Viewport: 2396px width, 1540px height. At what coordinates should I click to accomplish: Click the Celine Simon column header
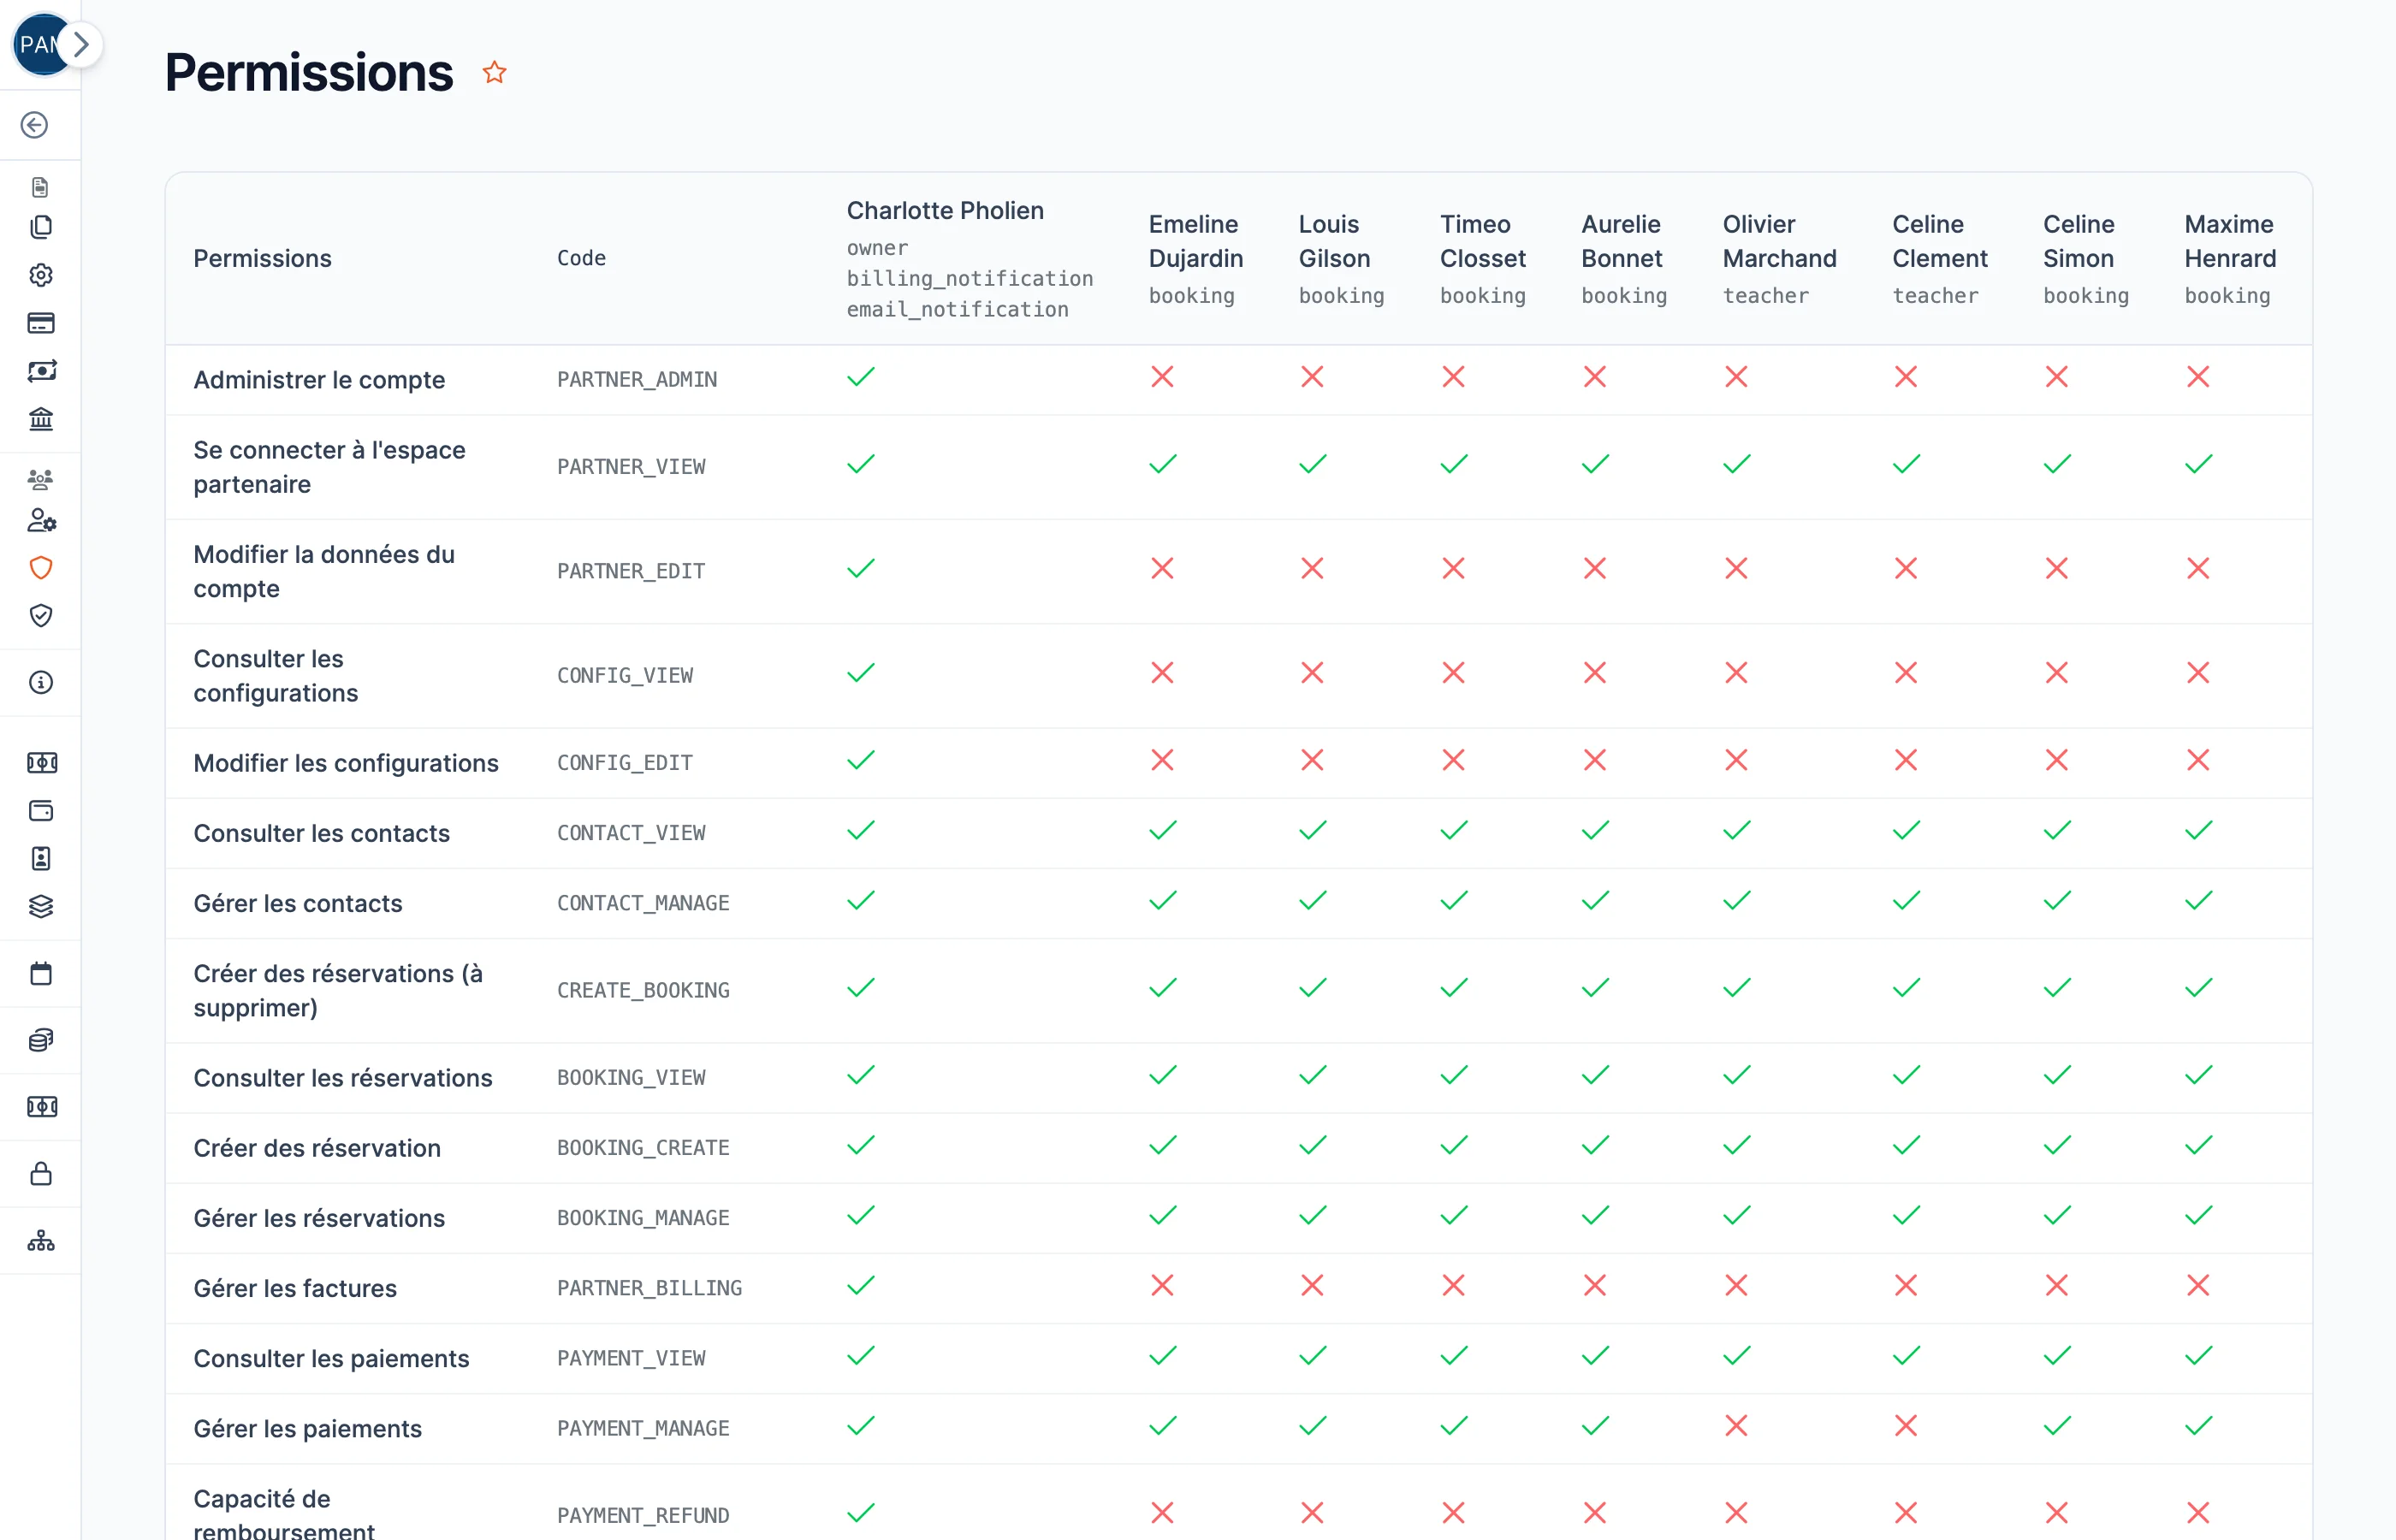pos(2085,259)
